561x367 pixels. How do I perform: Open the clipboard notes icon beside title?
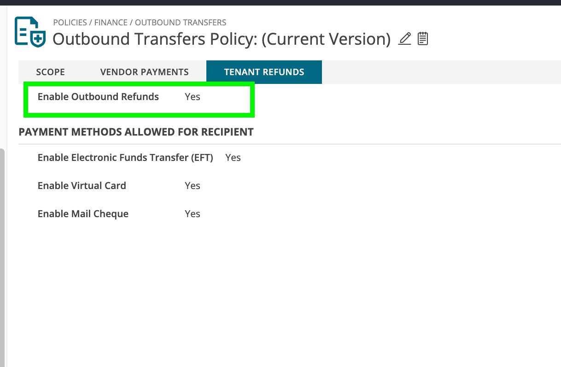(423, 39)
